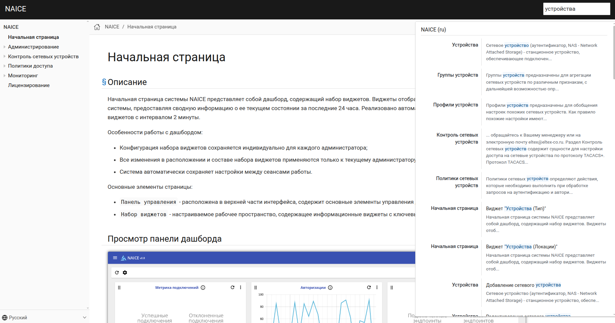Image resolution: width=615 pixels, height=323 pixels.
Task: Expand the Контроль сетевых устройств arrow
Action: tap(4, 57)
